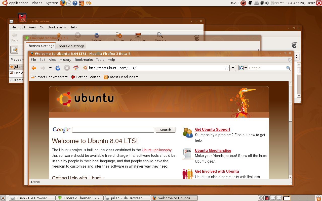
Task: Click the USA keyboard layout indicator
Action: 233,3
